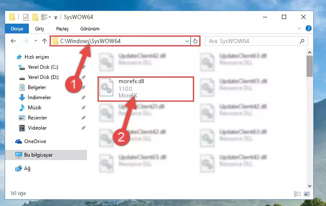Viewport: 326px width, 206px height.
Task: Click the window folder icon in title bar
Action: tap(12, 17)
